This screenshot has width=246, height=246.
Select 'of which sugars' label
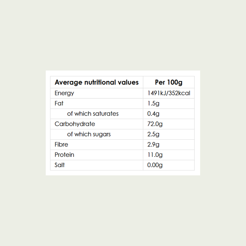(x=89, y=135)
